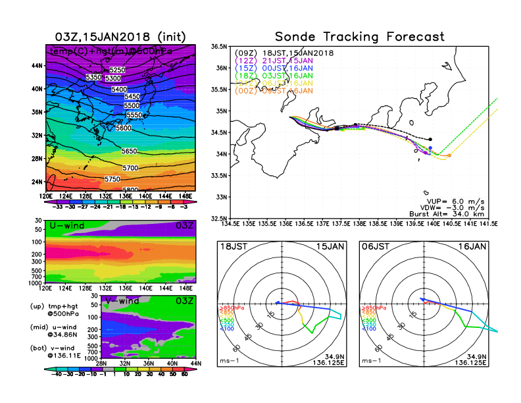Click the Sonde Tracking Forecast title
521x403 pixels.
tap(359, 37)
